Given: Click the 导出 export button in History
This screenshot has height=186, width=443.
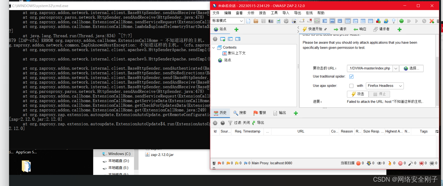Looking at the screenshot, I should 258,123.
